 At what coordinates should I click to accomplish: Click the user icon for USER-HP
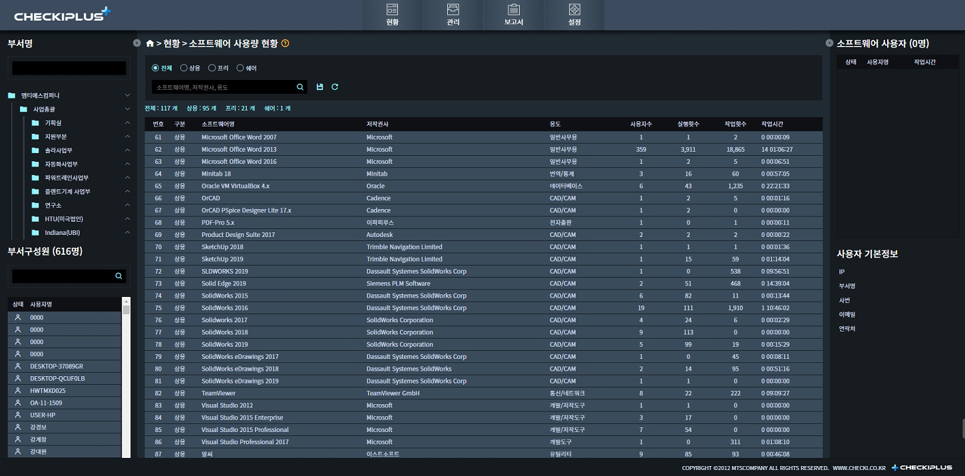pos(18,415)
